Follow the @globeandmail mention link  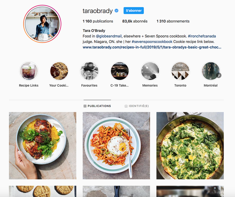(109, 36)
